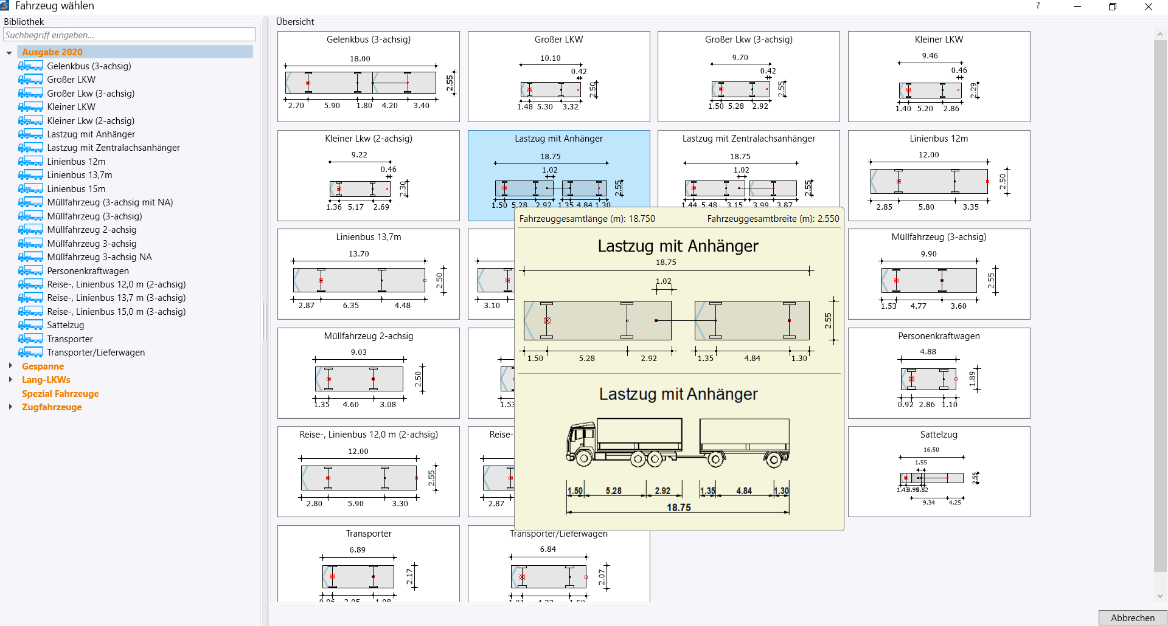The height and width of the screenshot is (626, 1168).
Task: Select the Transporter/Lieferwagen overview thumbnail
Action: click(558, 566)
